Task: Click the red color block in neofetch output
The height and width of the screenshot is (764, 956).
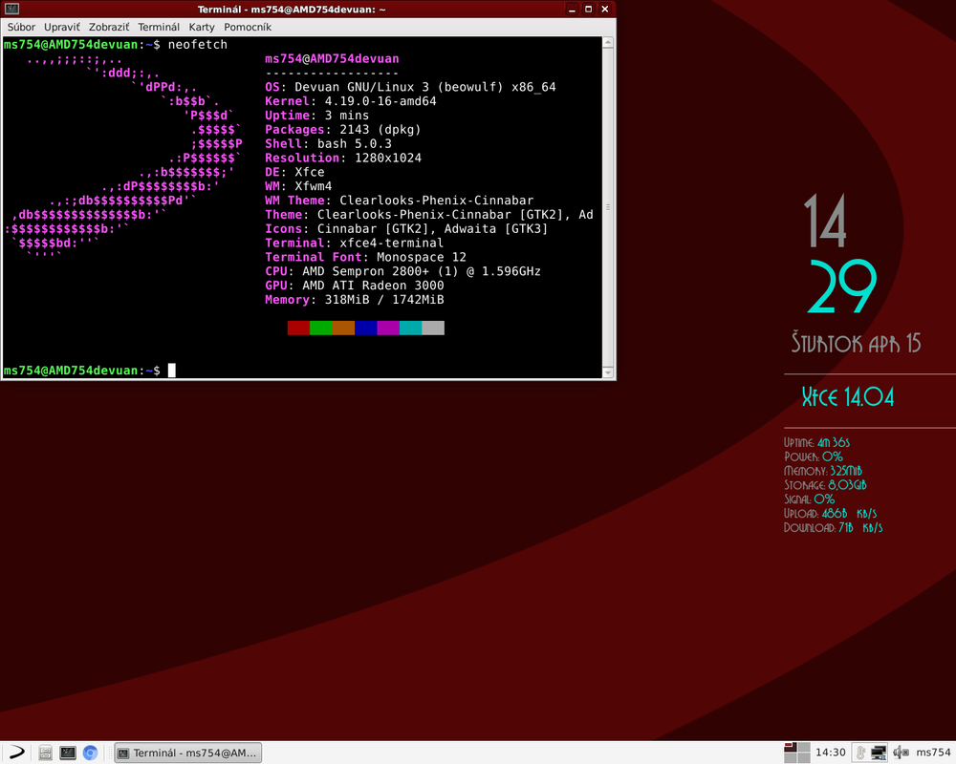Action: coord(298,328)
